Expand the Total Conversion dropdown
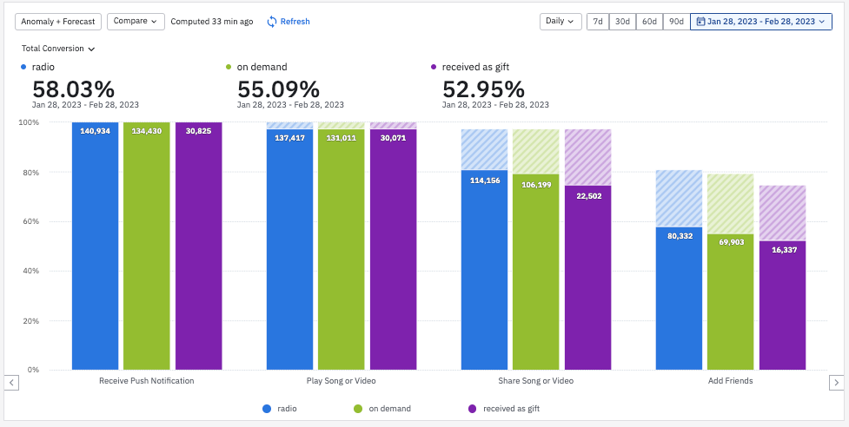This screenshot has height=427, width=849. click(58, 49)
